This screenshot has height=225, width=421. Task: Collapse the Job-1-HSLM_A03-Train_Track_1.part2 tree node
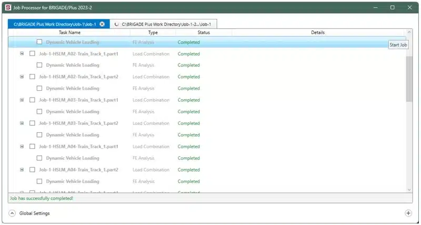(x=22, y=123)
